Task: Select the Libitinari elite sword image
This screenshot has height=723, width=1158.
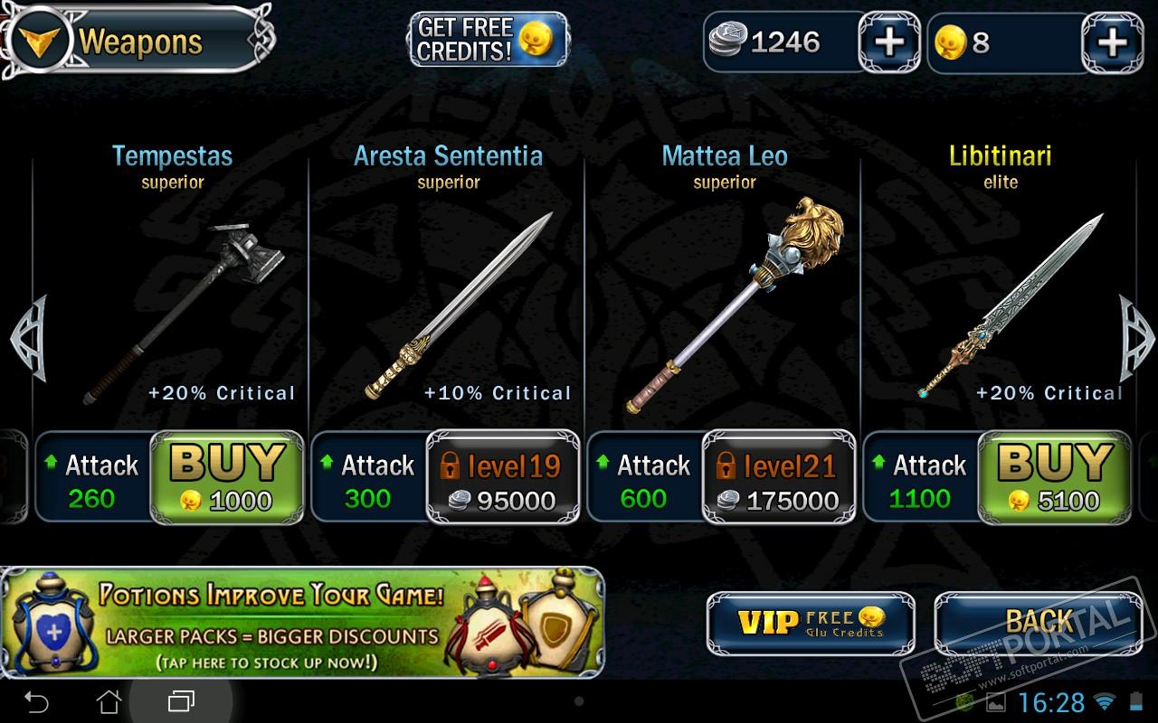Action: (1011, 305)
